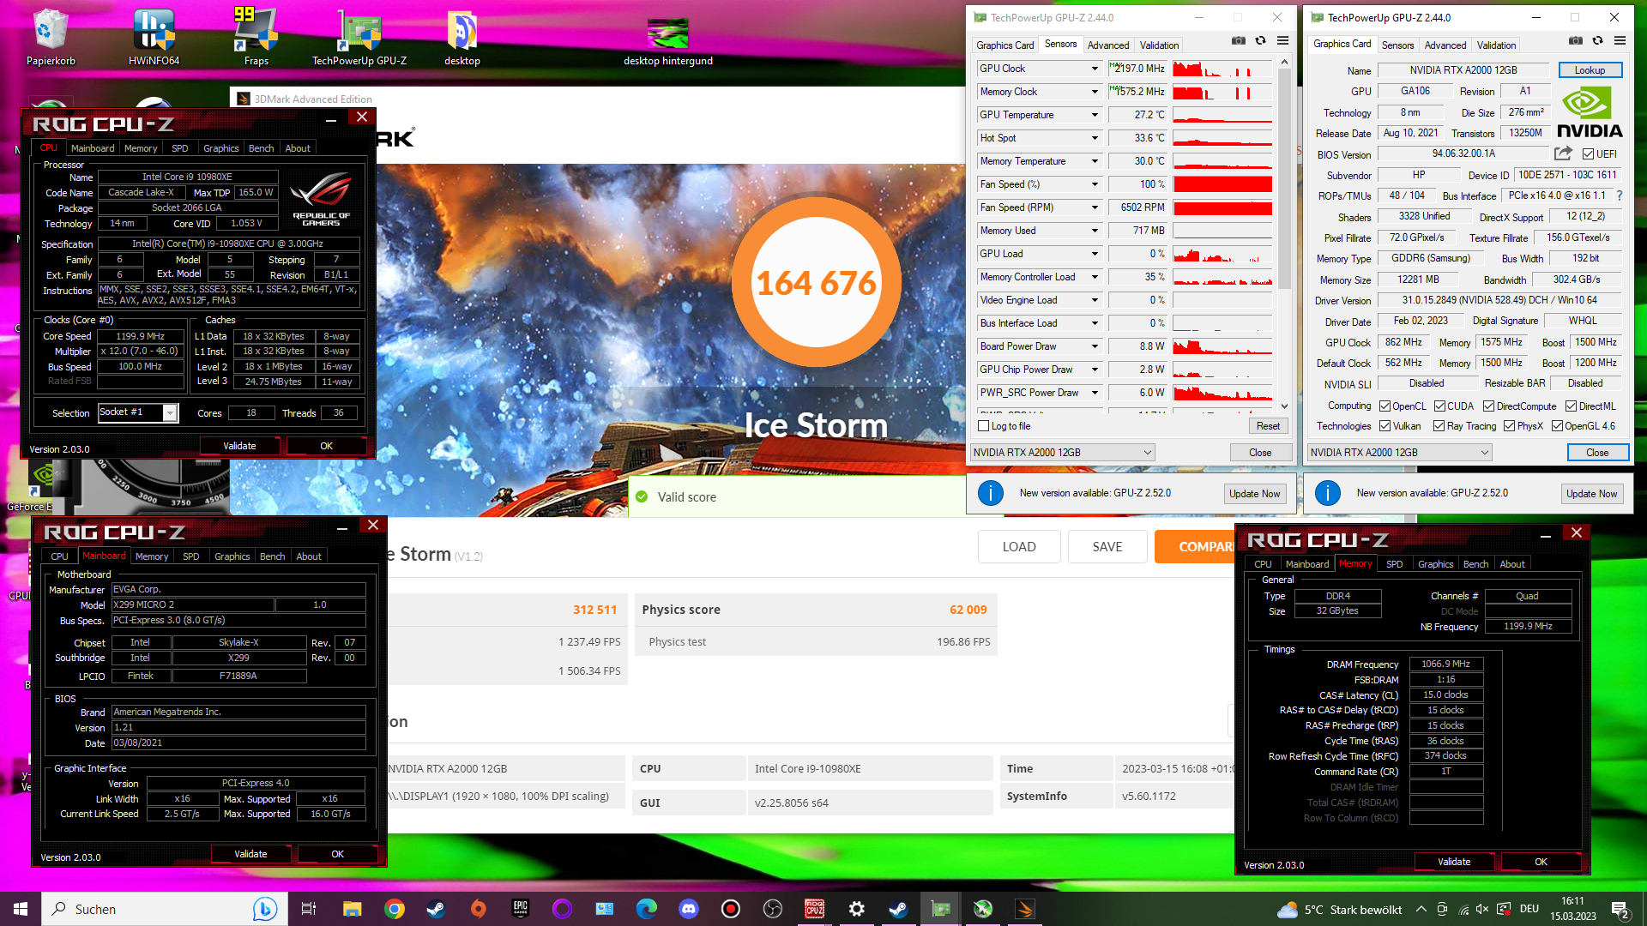Open Chrome from the taskbar
The width and height of the screenshot is (1647, 926).
(395, 909)
